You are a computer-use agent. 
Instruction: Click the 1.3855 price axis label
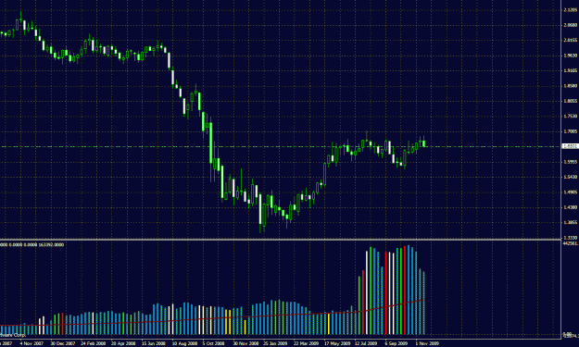[x=571, y=222]
